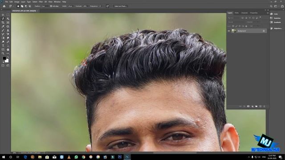This screenshot has width=285, height=160.
Task: Select the Hand tool
Action: point(8,49)
